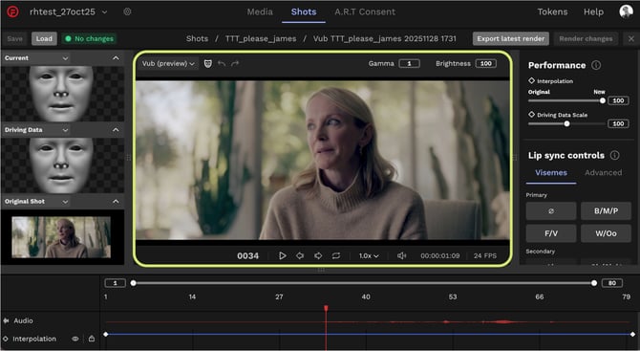Mute the preview audio
Viewport: 640px width, 351px height.
tap(401, 255)
